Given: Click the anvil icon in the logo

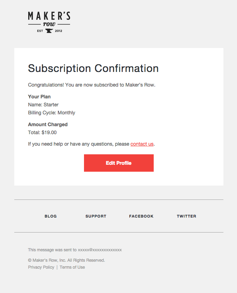Looking at the screenshot, I should tap(49, 31).
